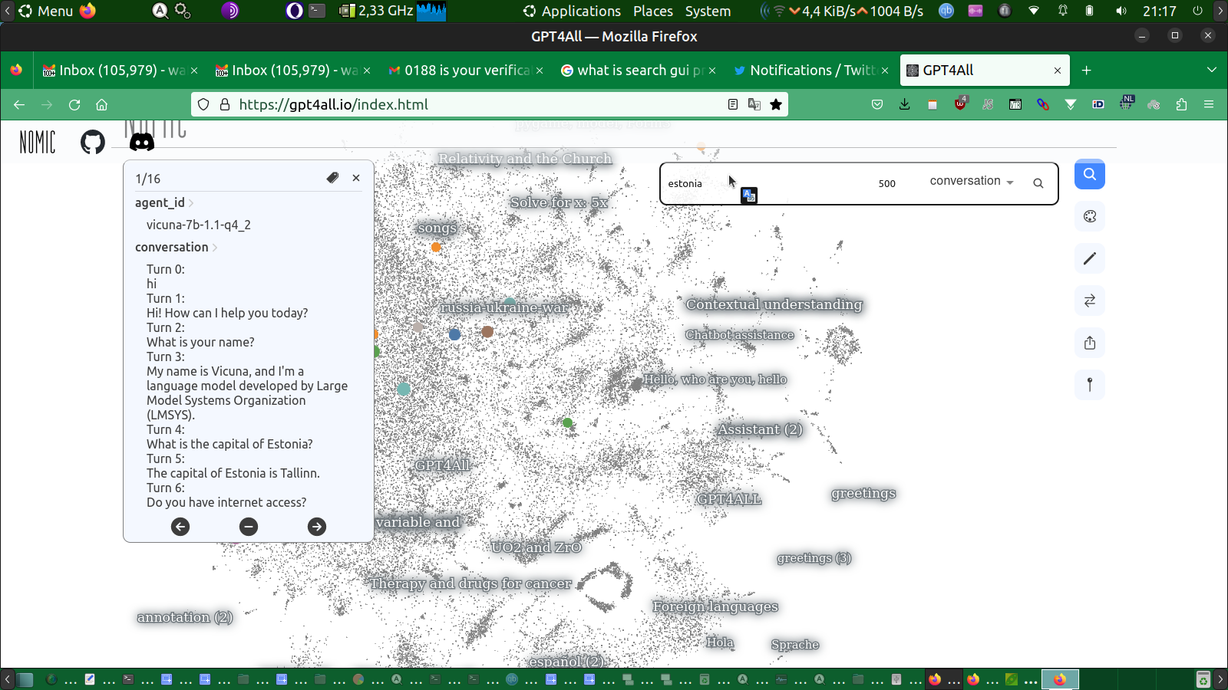
Task: List all tabs with the chevron
Action: (1212, 70)
